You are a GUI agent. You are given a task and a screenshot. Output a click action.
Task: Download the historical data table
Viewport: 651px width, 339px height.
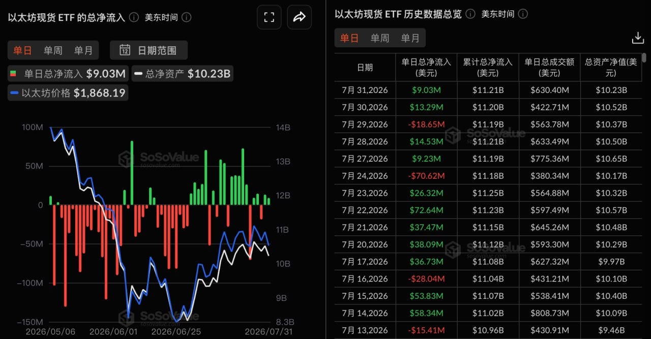point(638,38)
